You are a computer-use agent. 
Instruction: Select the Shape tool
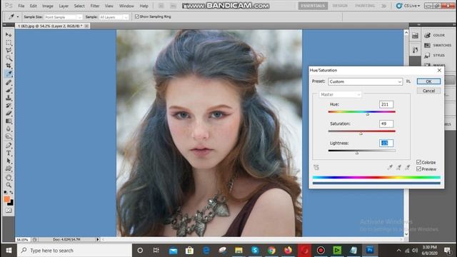[9, 168]
